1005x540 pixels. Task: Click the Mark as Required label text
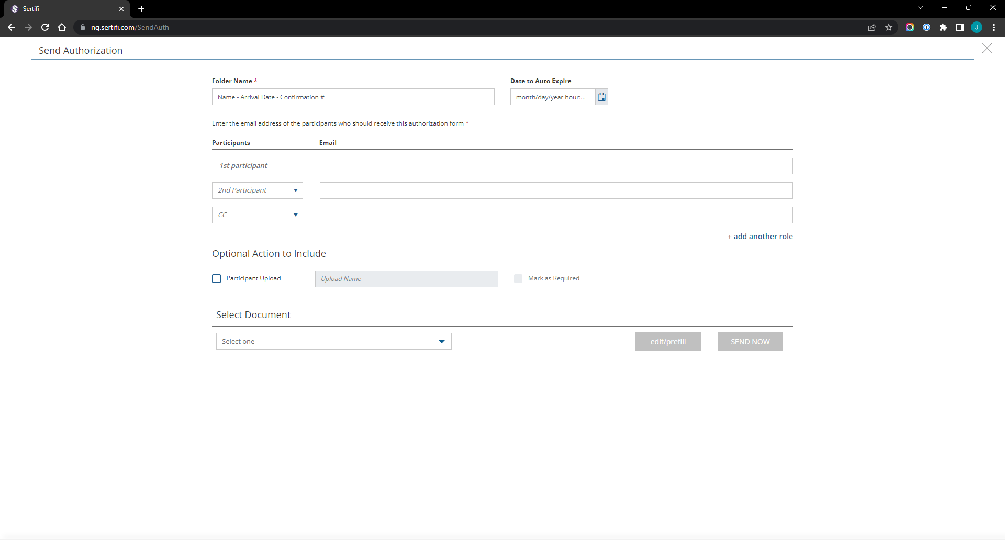(554, 278)
